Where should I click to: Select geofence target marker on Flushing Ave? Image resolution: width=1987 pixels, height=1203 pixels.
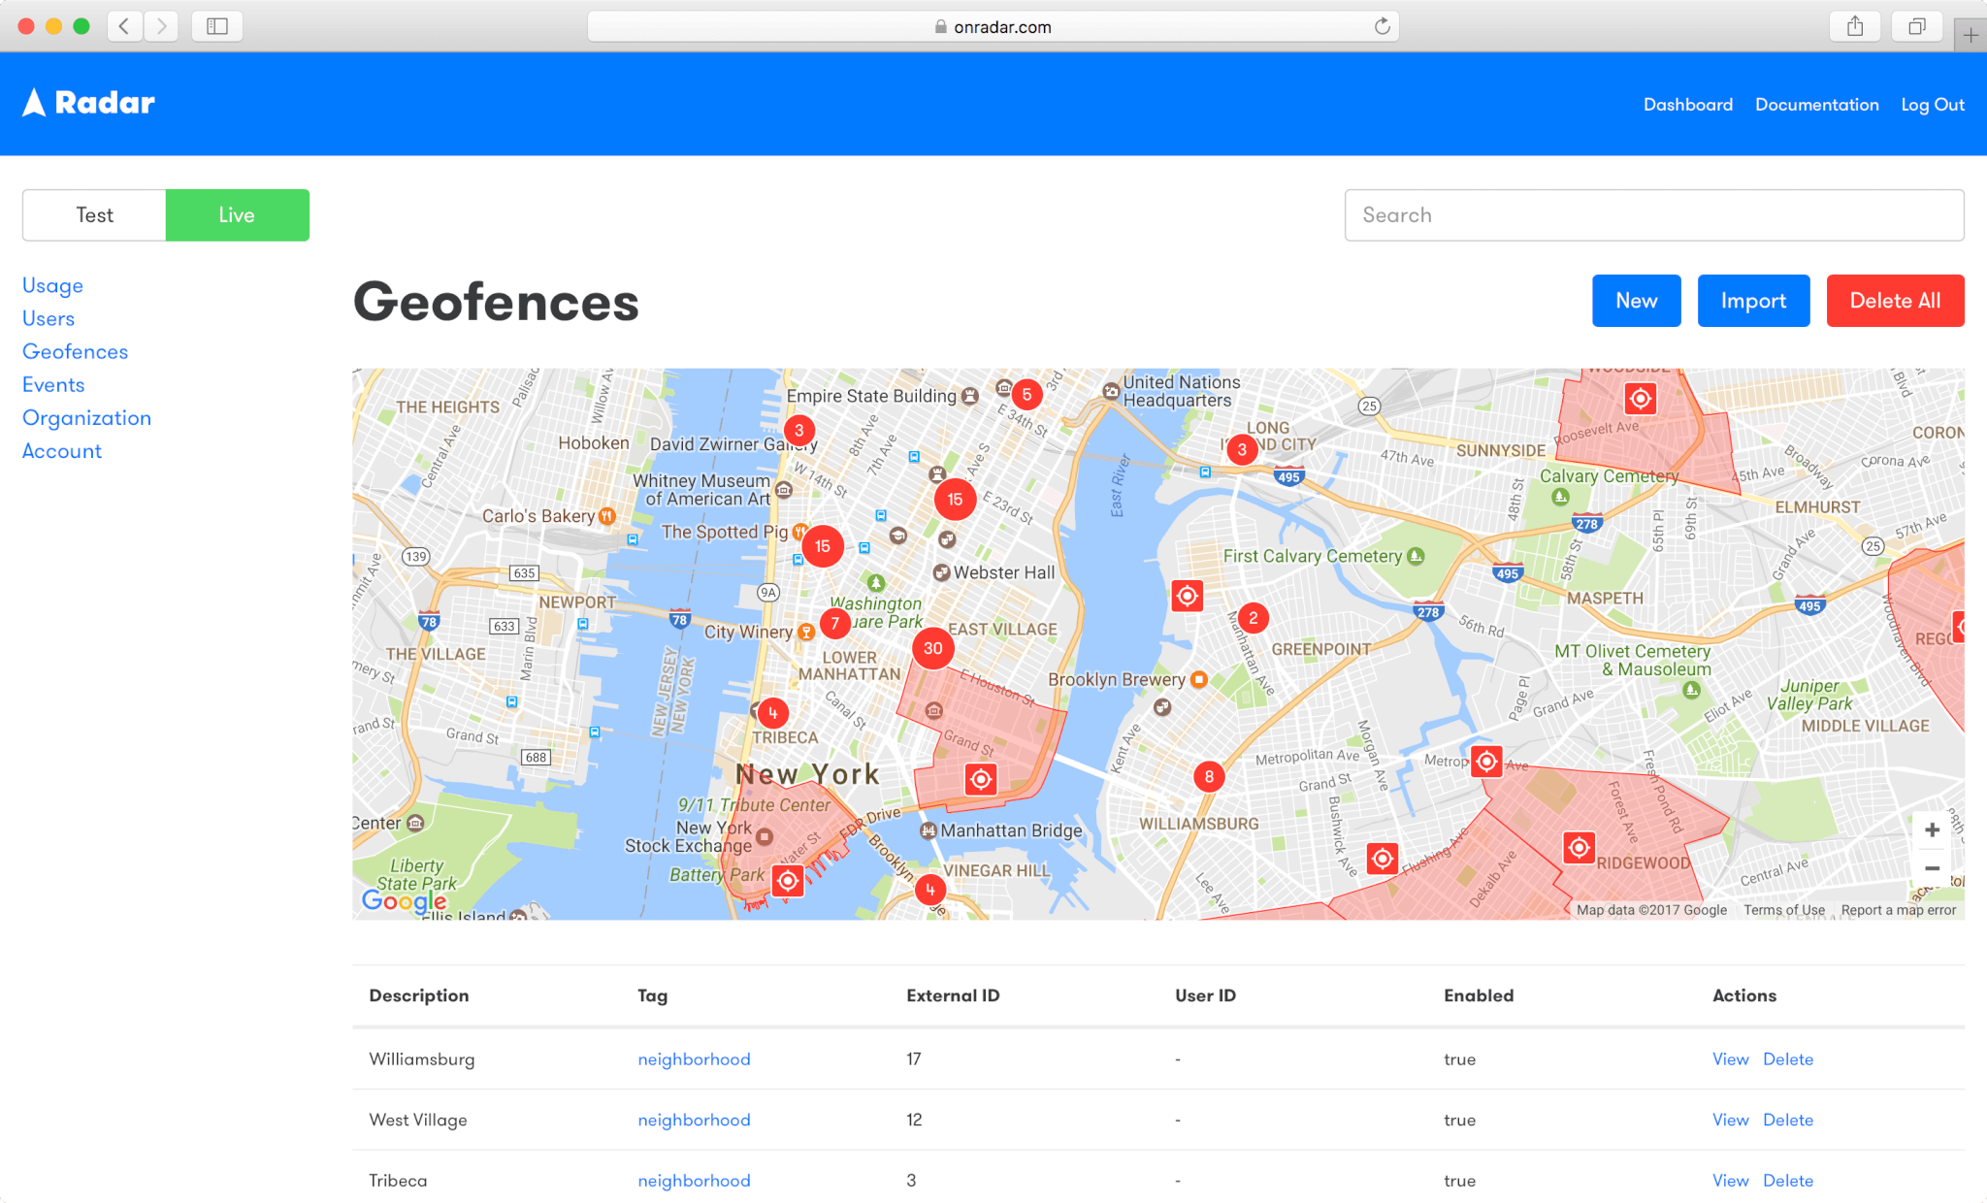pos(1382,859)
